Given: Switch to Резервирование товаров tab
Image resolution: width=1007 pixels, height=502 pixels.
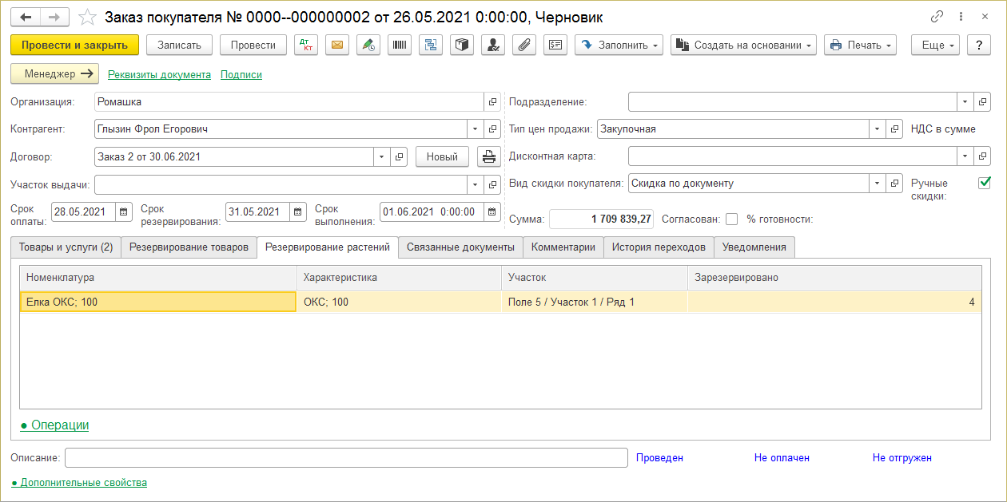Looking at the screenshot, I should 189,247.
